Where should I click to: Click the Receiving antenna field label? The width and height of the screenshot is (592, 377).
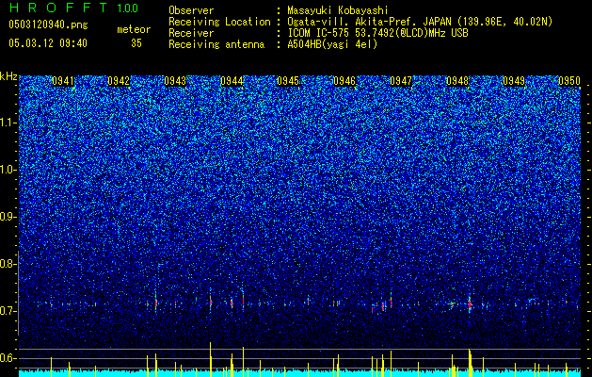[x=216, y=44]
